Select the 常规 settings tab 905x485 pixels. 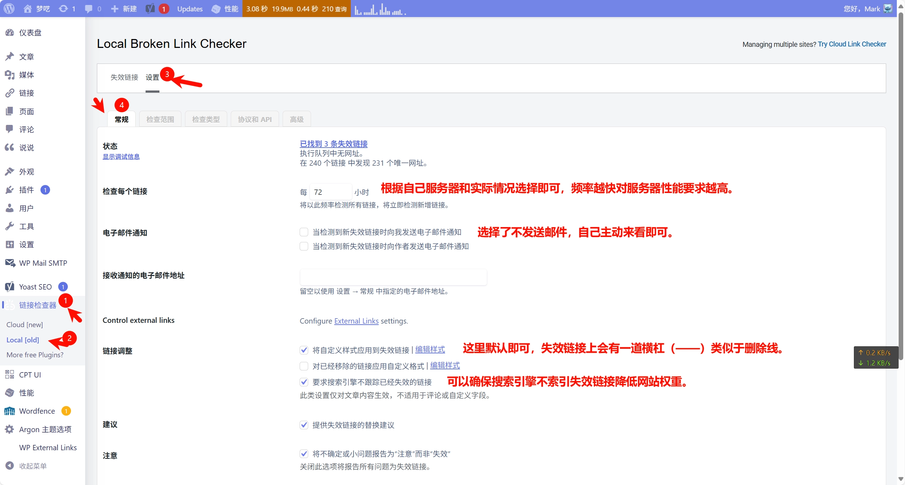click(121, 119)
